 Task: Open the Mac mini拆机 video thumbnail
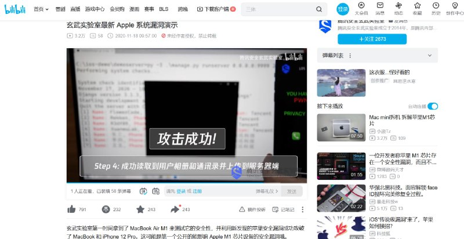pos(341,128)
